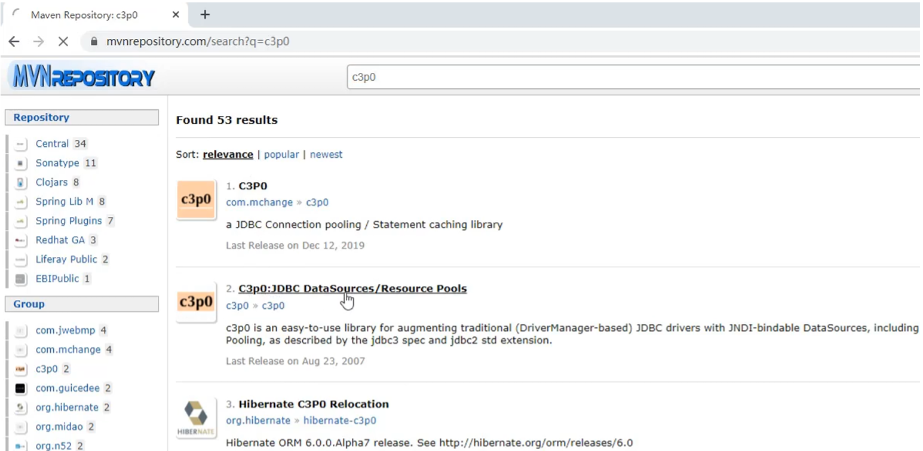
Task: Click the org.hibernate group icon
Action: pyautogui.click(x=22, y=407)
